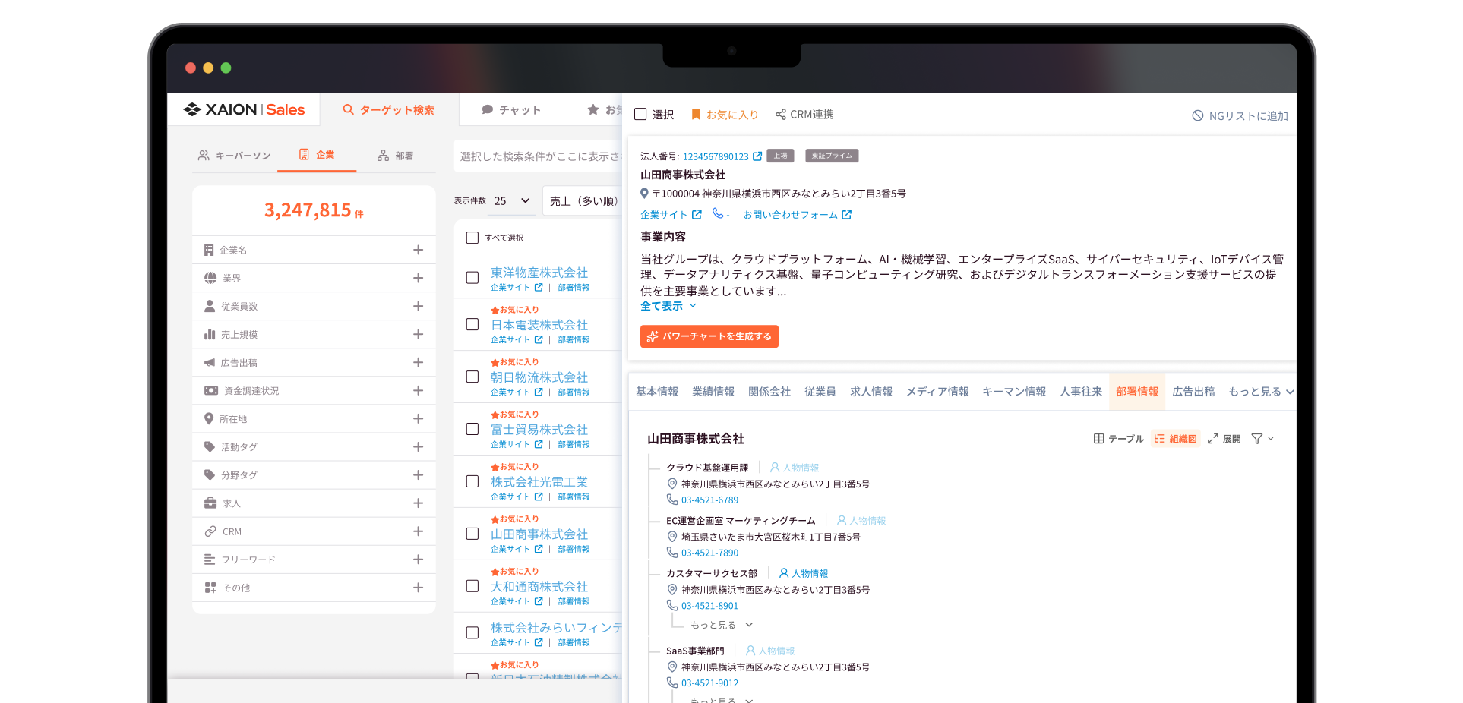
Task: Check the 選択 checkbox in detail panel
Action: point(640,114)
